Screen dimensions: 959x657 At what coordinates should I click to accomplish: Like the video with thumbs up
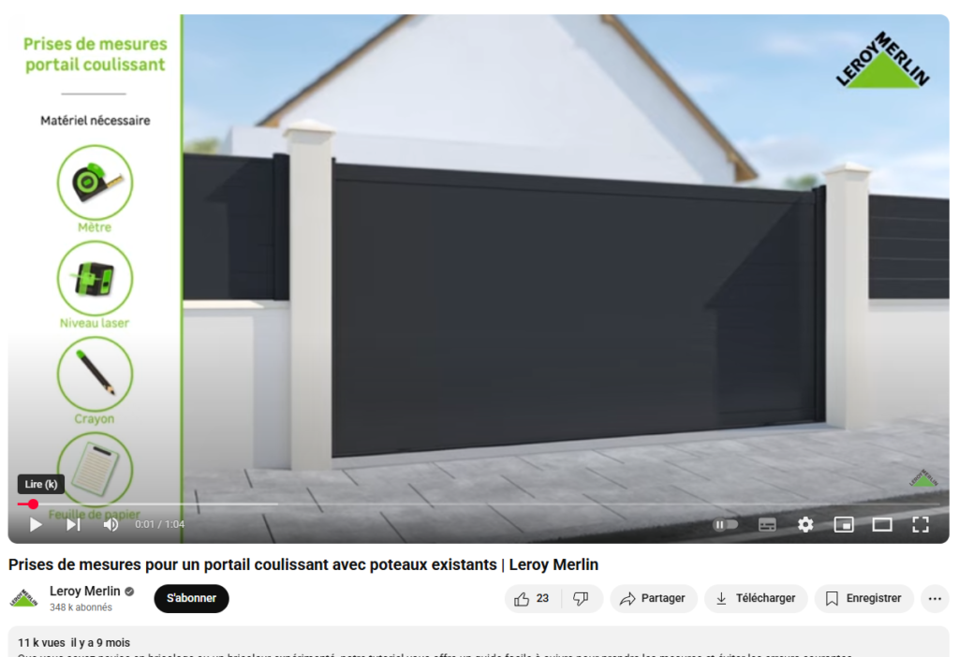(532, 599)
